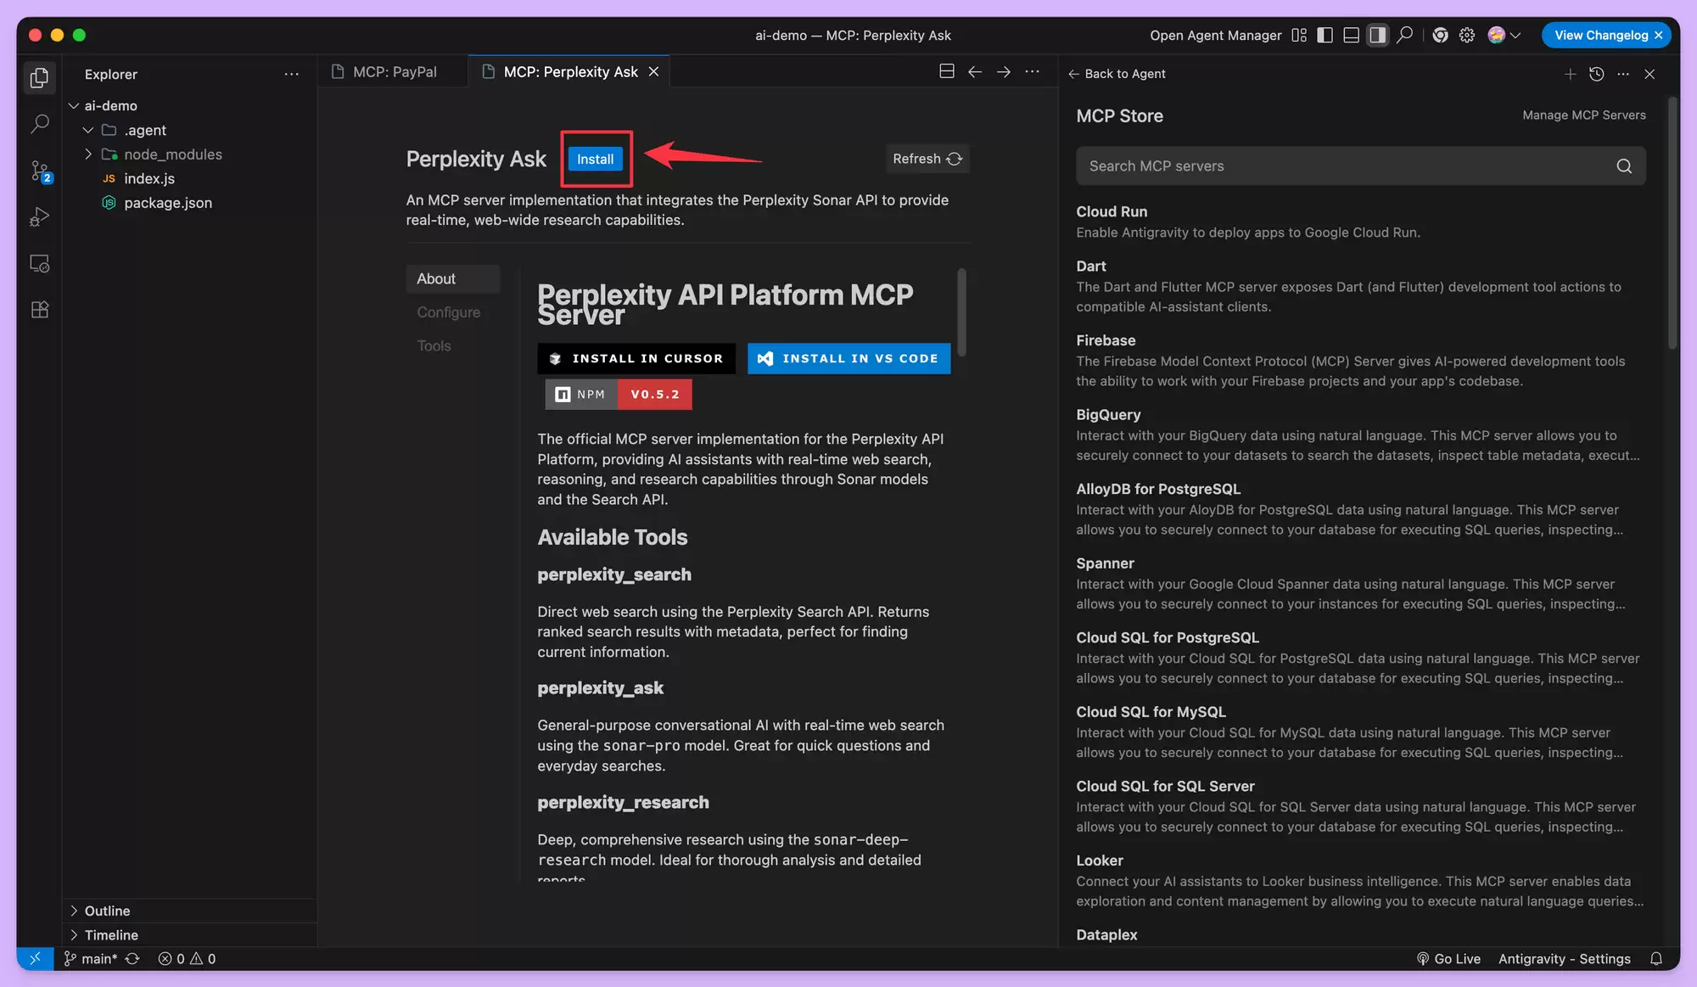This screenshot has height=987, width=1697.
Task: Open the browser Chrome icon in title bar
Action: (x=1440, y=35)
